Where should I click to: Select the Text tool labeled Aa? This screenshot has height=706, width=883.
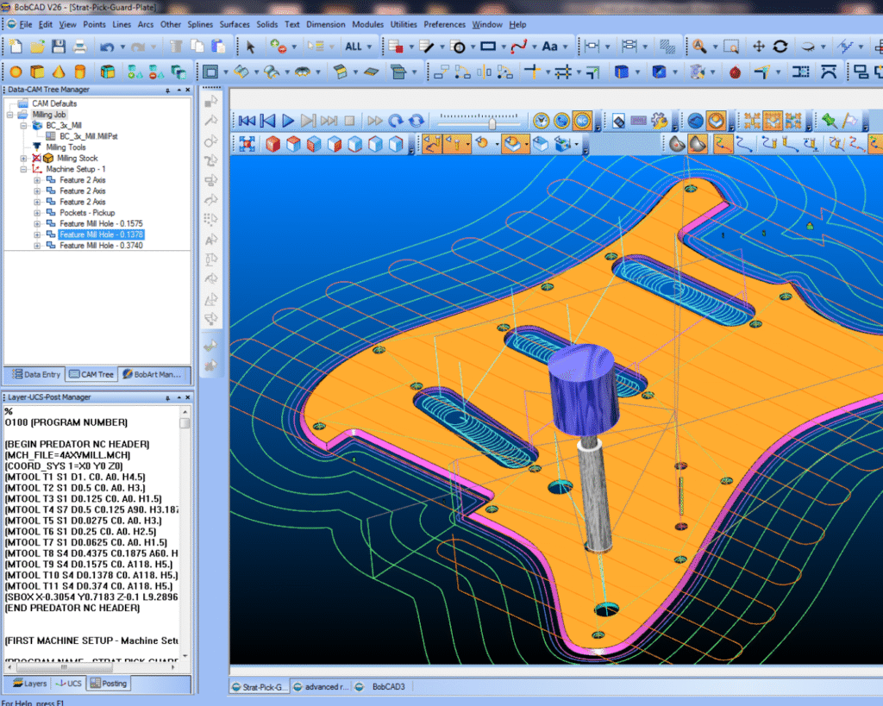pos(548,47)
